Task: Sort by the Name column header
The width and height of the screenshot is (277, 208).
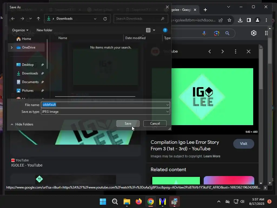Action: [x=63, y=38]
